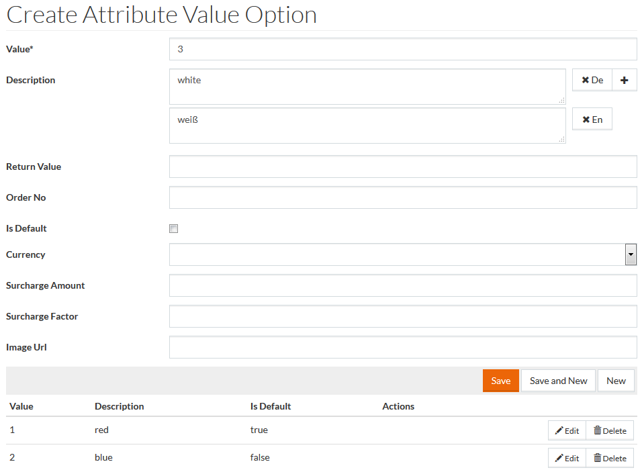Focus the Value input field

(x=402, y=49)
